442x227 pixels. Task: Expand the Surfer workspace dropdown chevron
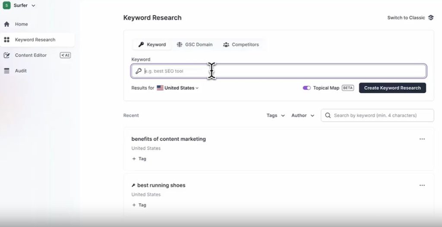[x=33, y=6]
